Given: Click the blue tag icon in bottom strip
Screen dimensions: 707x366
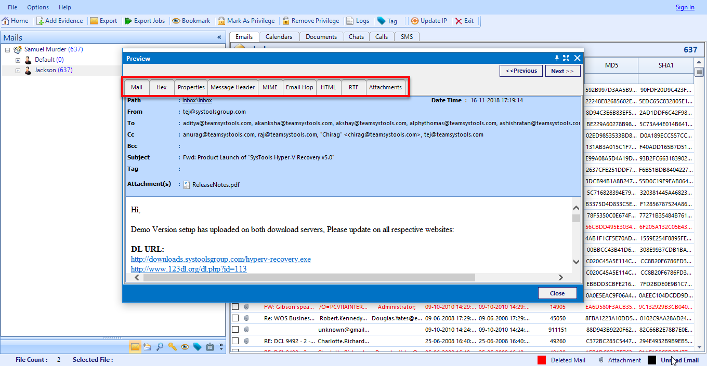Looking at the screenshot, I should [198, 347].
